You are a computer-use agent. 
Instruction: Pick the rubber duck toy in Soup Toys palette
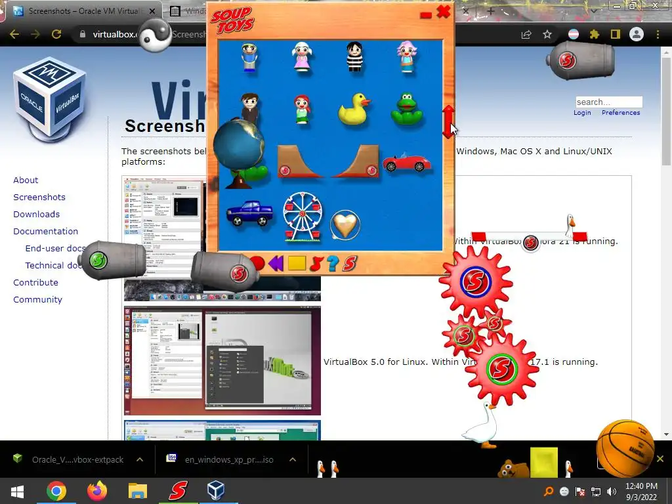[x=354, y=109]
